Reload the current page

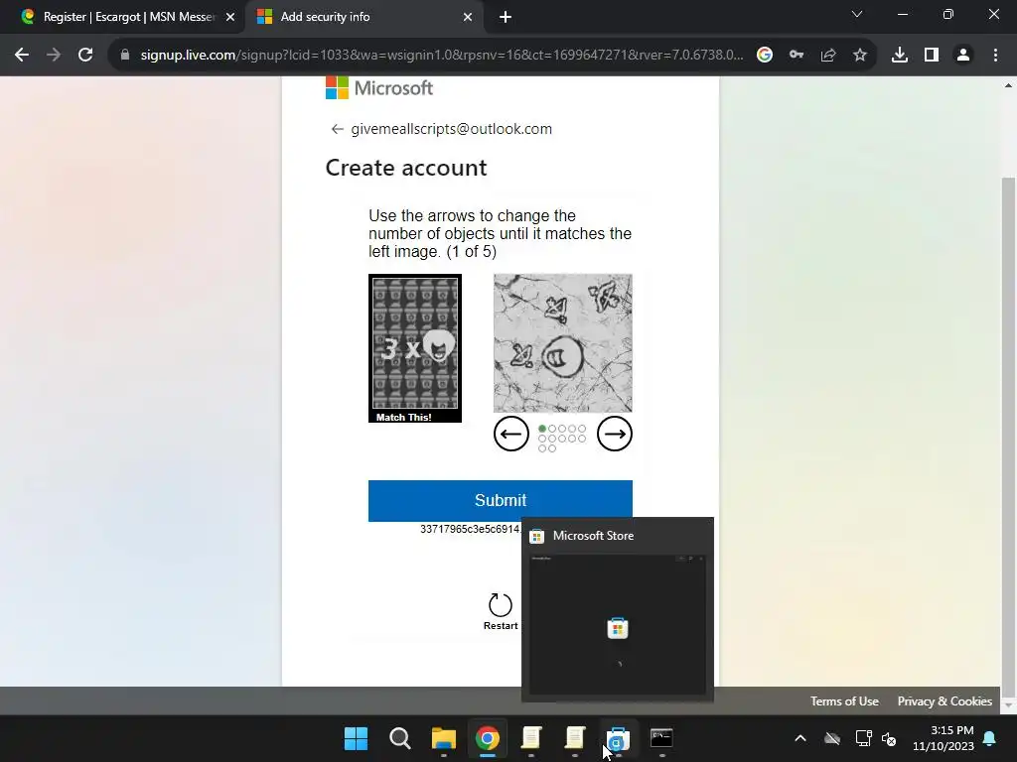point(85,56)
